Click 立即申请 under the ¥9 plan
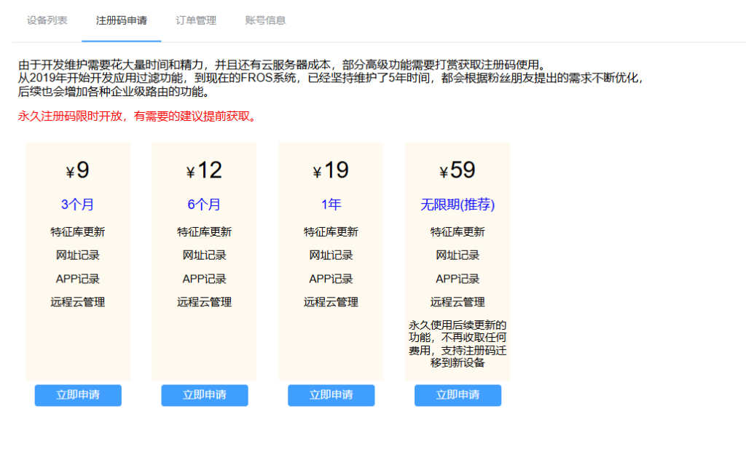The height and width of the screenshot is (449, 746). pos(78,395)
